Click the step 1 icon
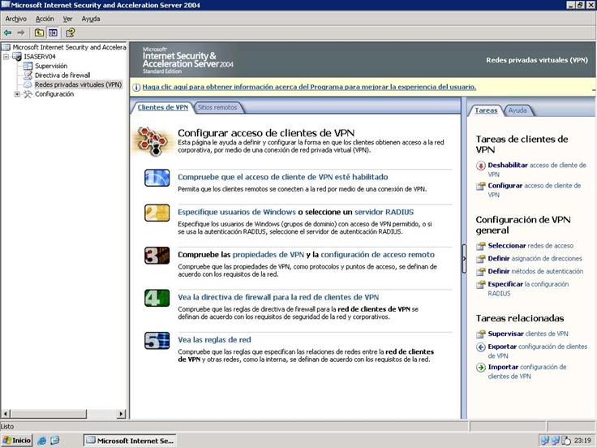 pos(157,178)
